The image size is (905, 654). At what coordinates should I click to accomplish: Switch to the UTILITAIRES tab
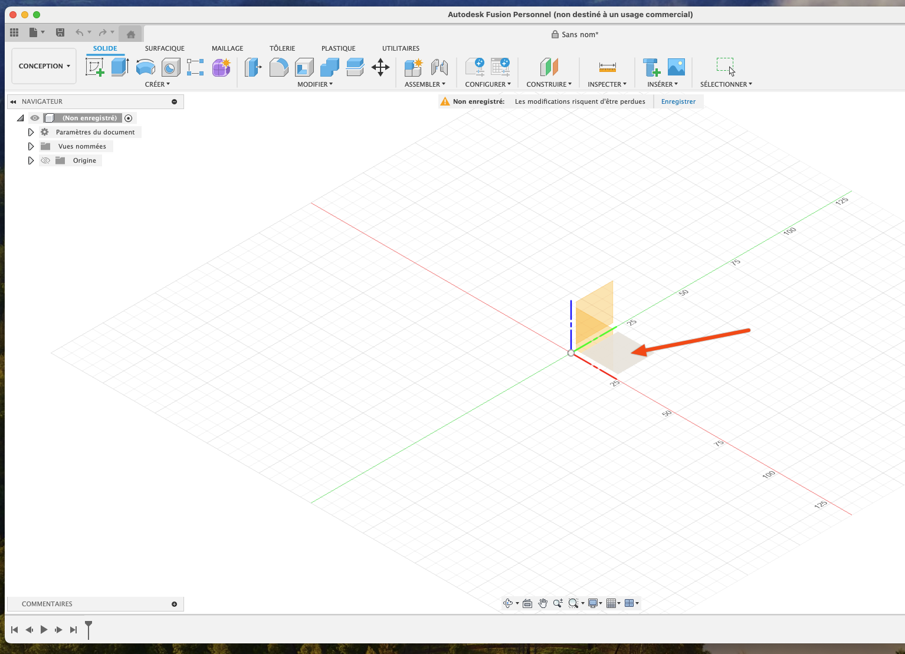[401, 48]
